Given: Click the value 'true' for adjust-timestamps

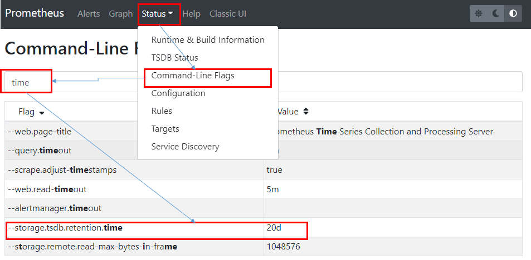Looking at the screenshot, I should pos(274,170).
